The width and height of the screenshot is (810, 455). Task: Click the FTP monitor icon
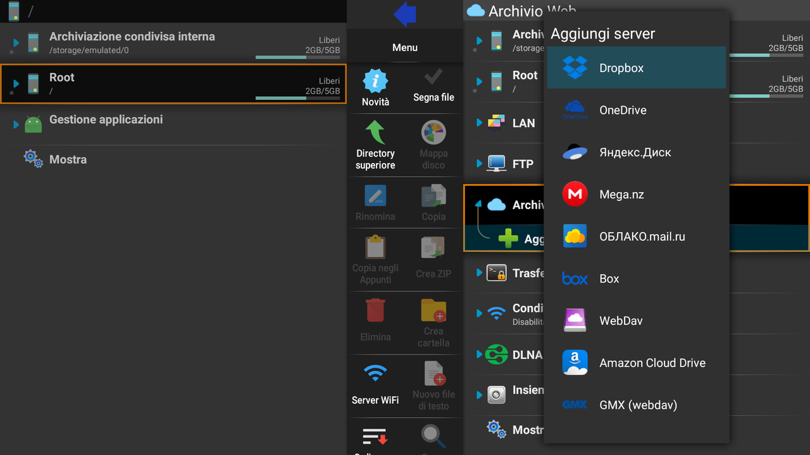496,164
